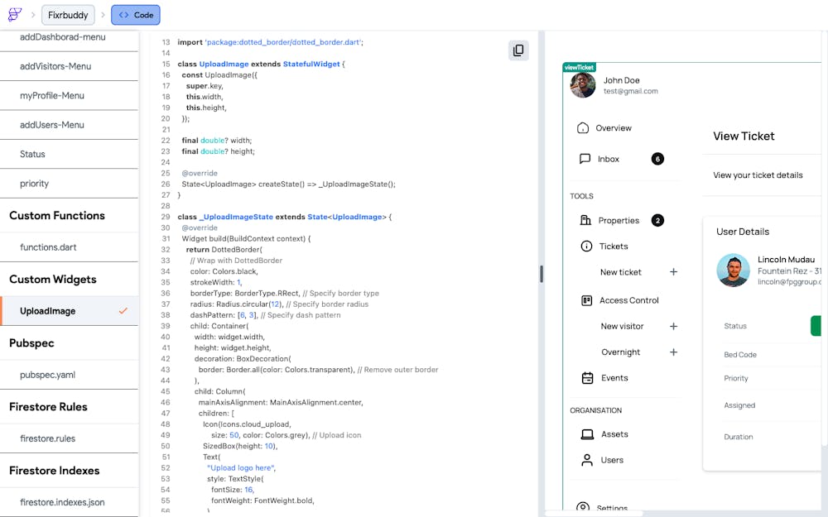The height and width of the screenshot is (517, 828).
Task: Expand New ticket with plus icon
Action: point(673,272)
